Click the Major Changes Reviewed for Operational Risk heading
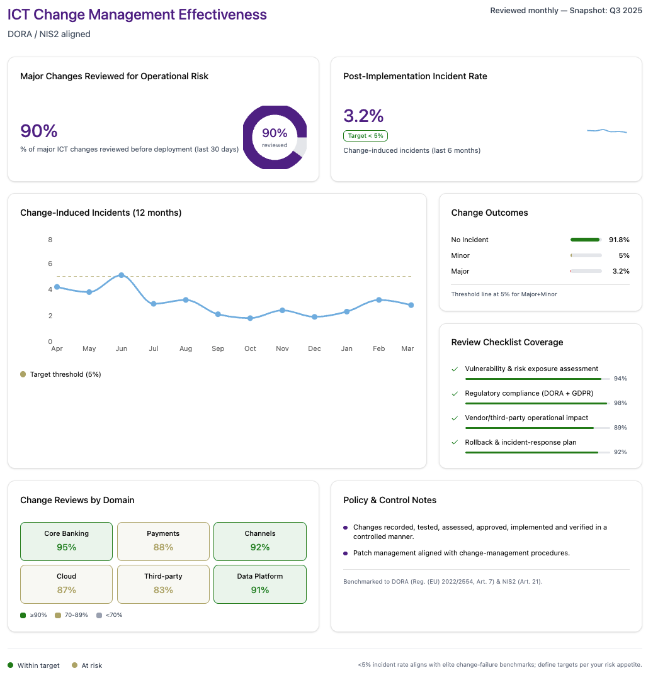The height and width of the screenshot is (678, 653). click(115, 77)
